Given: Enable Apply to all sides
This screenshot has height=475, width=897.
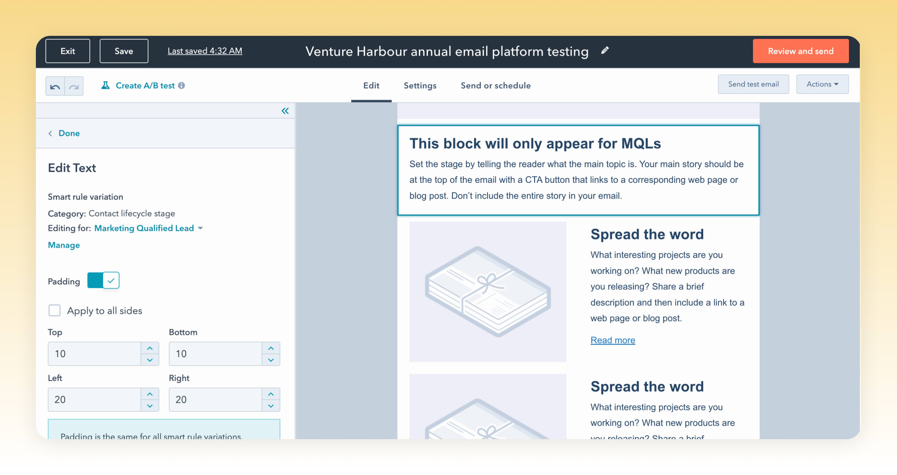Looking at the screenshot, I should pos(54,310).
